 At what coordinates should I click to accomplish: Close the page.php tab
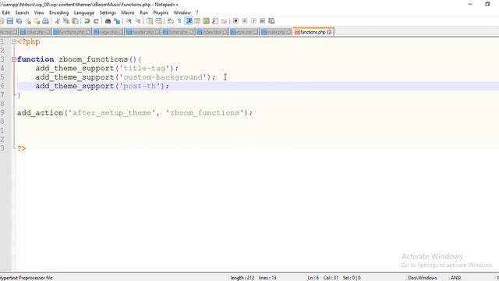(x=121, y=32)
